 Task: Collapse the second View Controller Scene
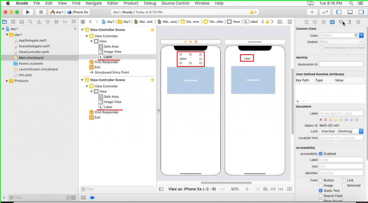pos(82,80)
